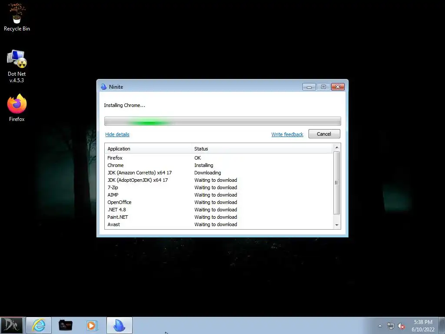Click the details list scrollbar thumb
Image resolution: width=445 pixels, height=334 pixels.
coord(337,183)
